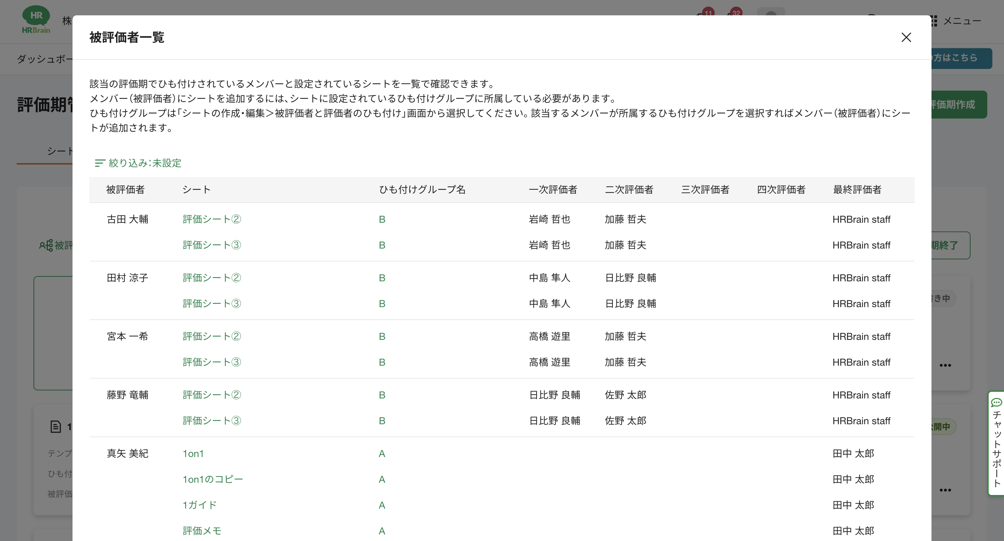The height and width of the screenshot is (541, 1004).
Task: Open 評価シート③ for 古田 大輔
Action: pos(212,245)
